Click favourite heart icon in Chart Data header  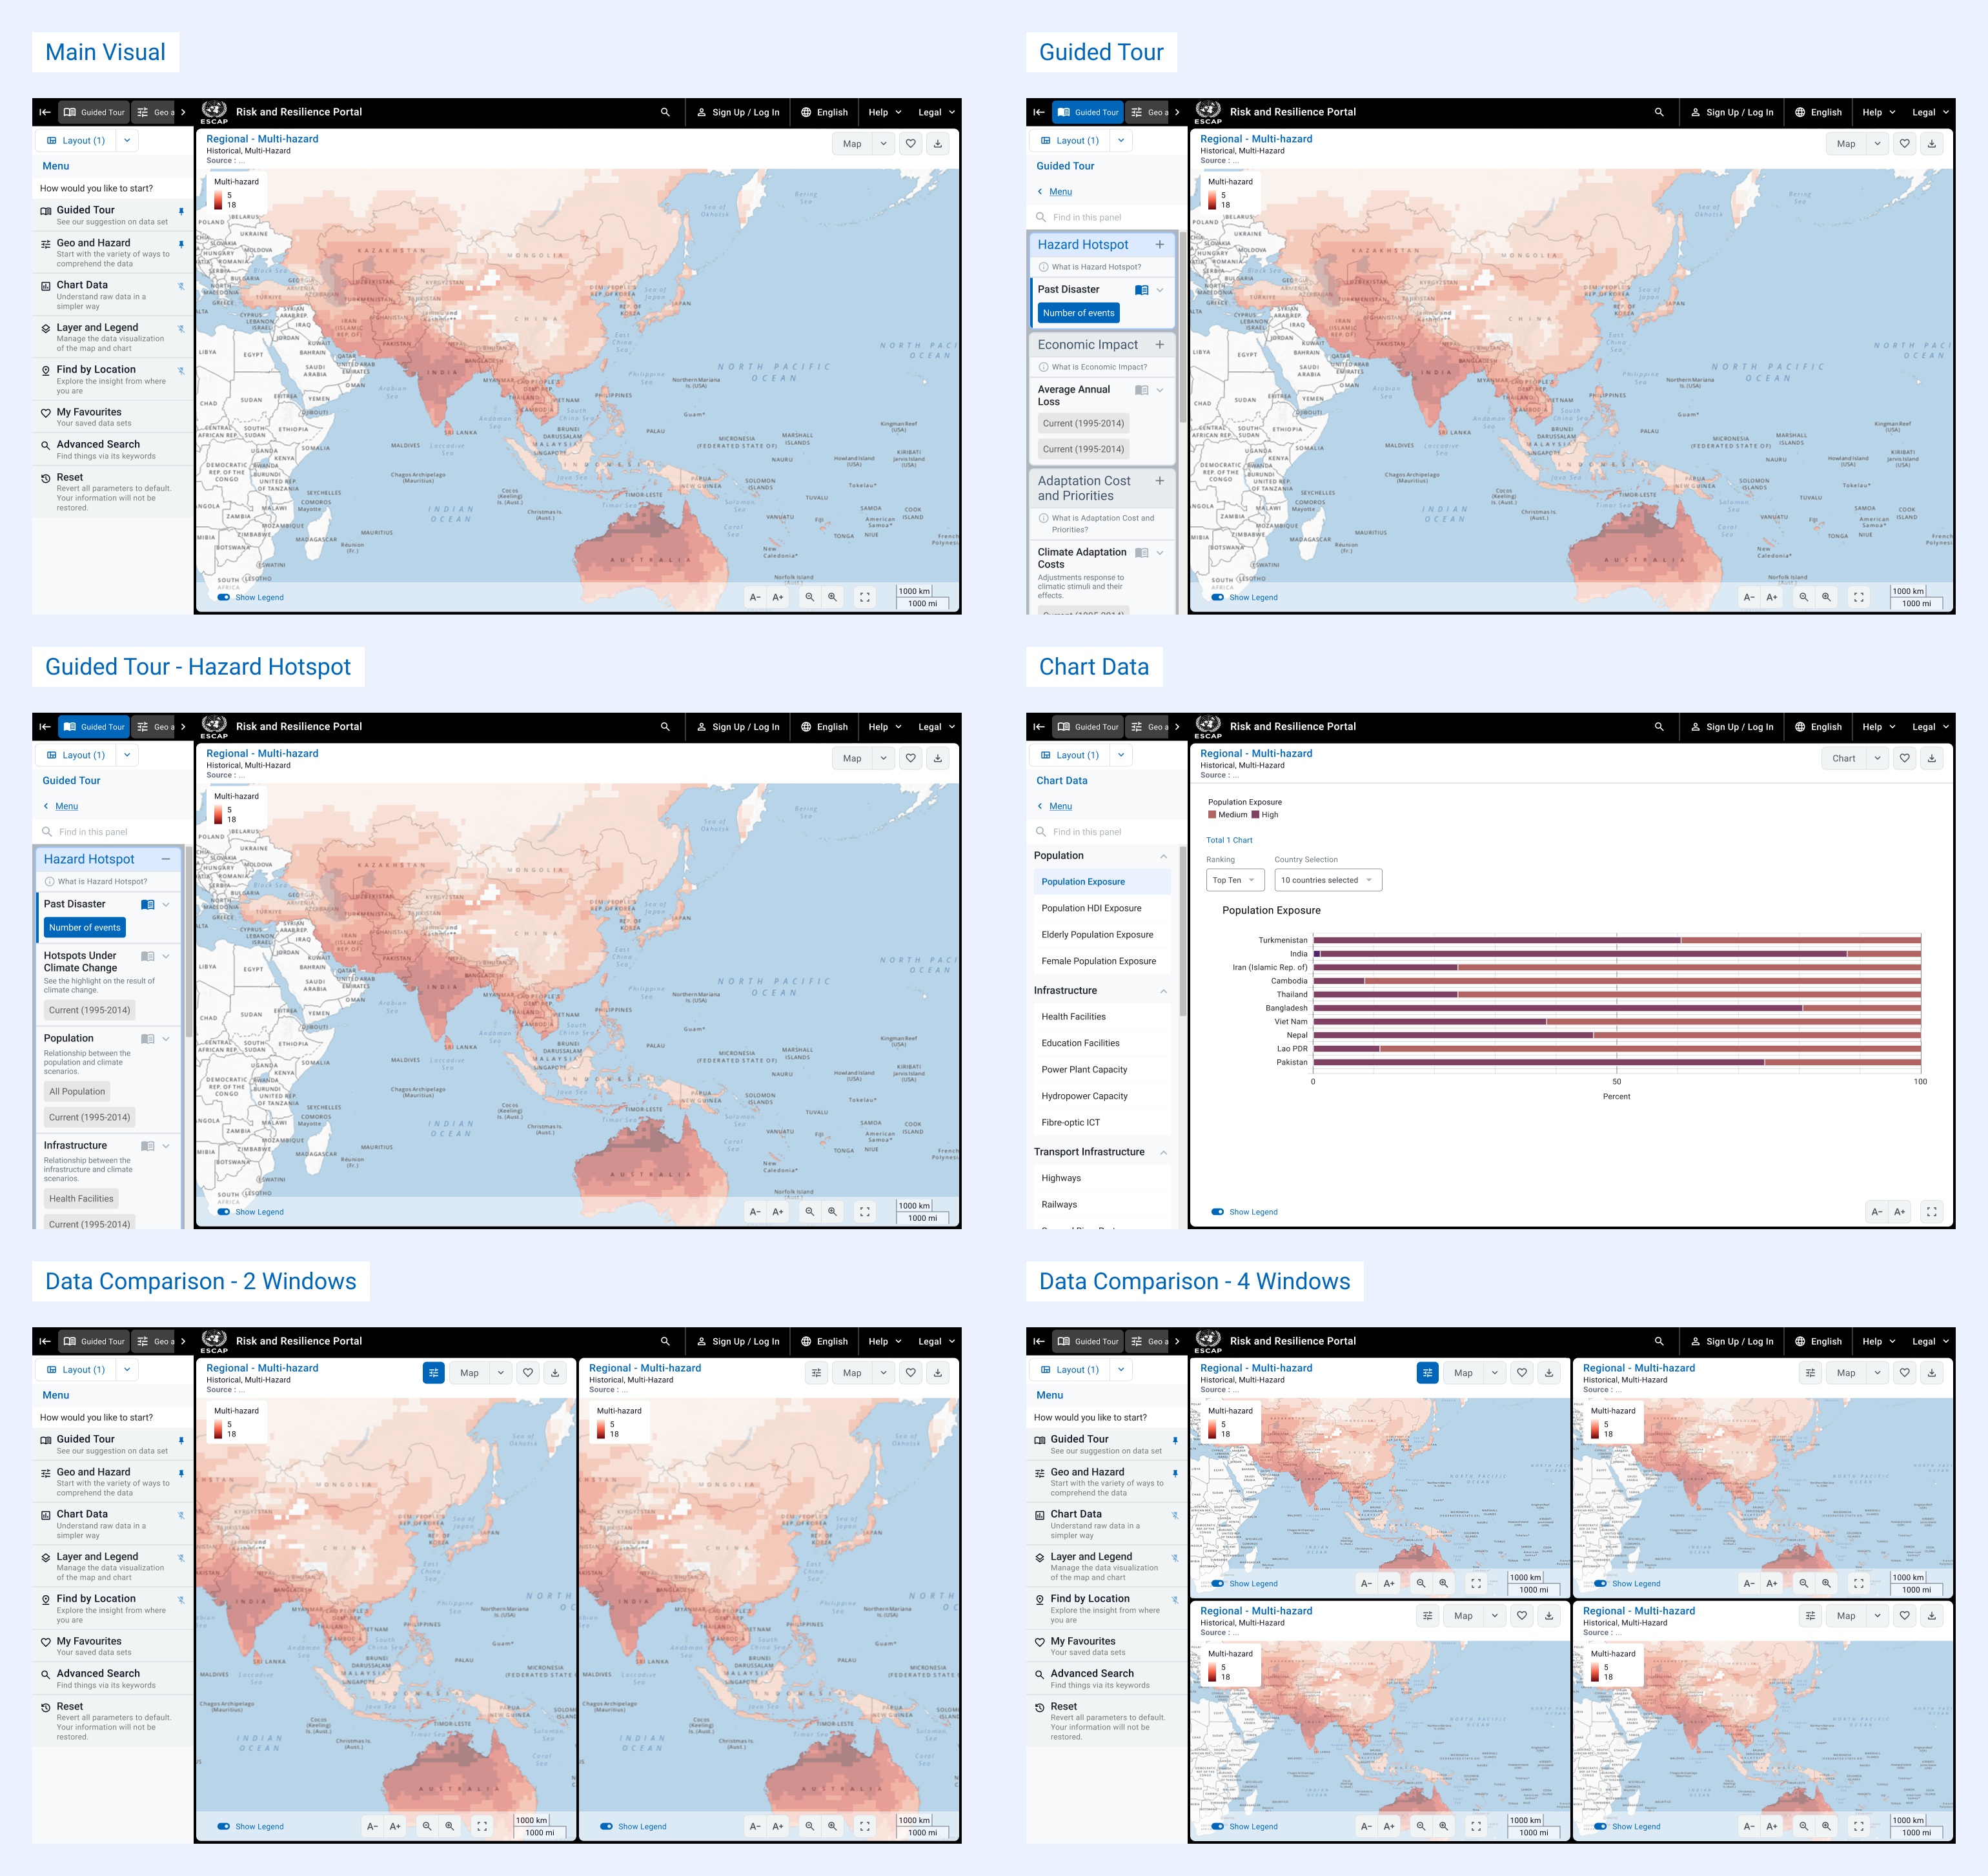1904,758
